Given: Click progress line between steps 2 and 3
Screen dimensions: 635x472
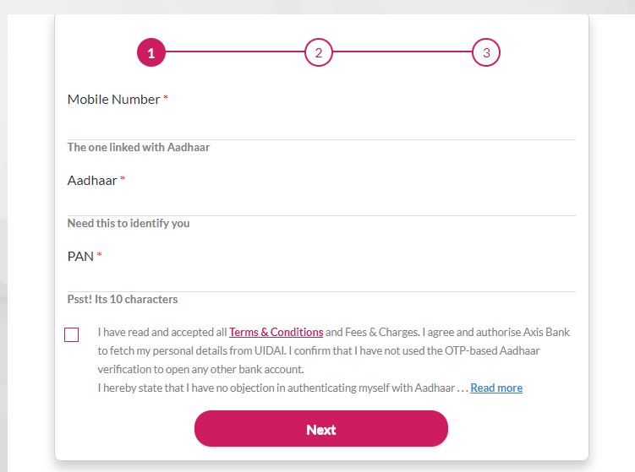Looking at the screenshot, I should pyautogui.click(x=402, y=52).
